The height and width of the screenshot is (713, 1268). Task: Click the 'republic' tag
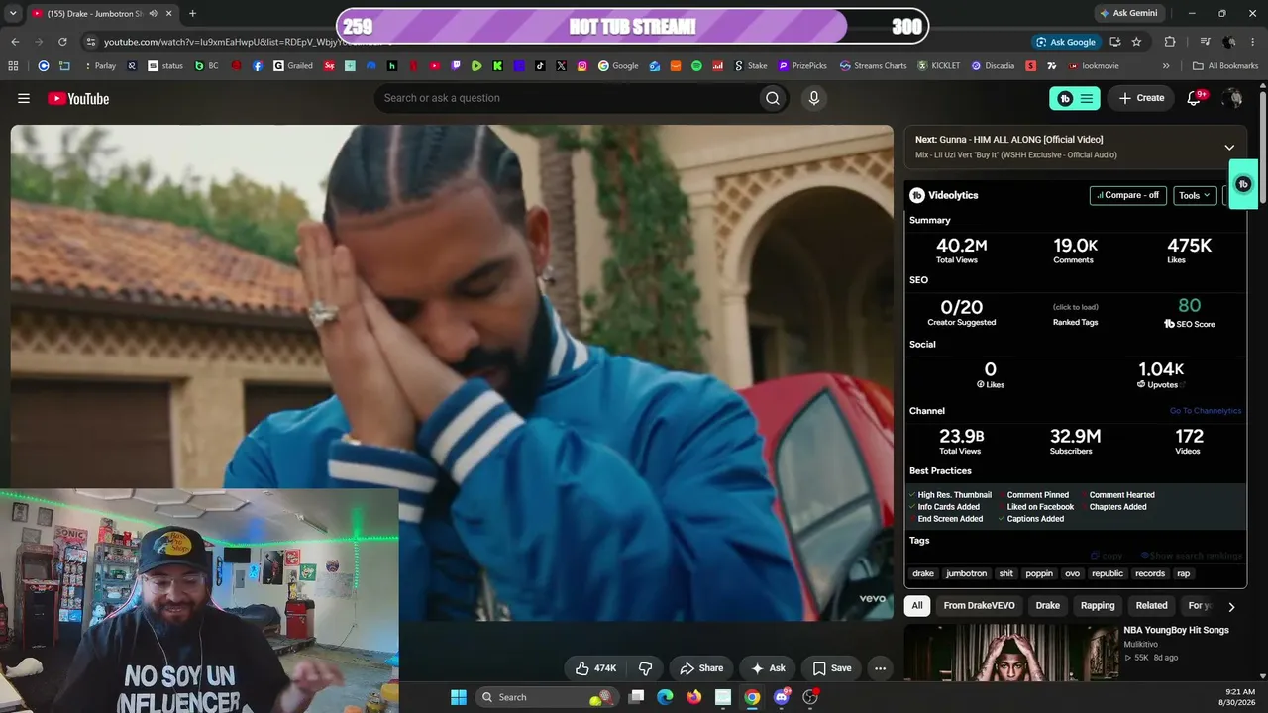coord(1108,573)
